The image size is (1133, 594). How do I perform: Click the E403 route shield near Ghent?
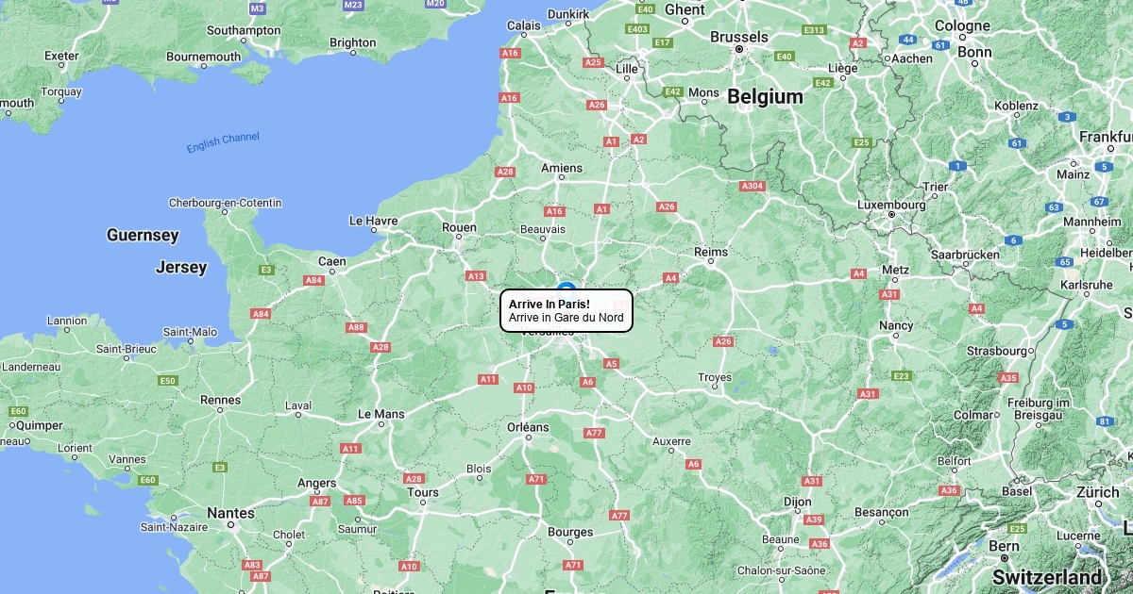point(637,29)
